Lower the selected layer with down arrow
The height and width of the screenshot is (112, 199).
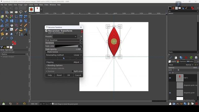click(181, 104)
